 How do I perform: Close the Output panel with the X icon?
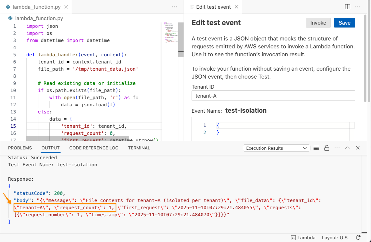357,148
